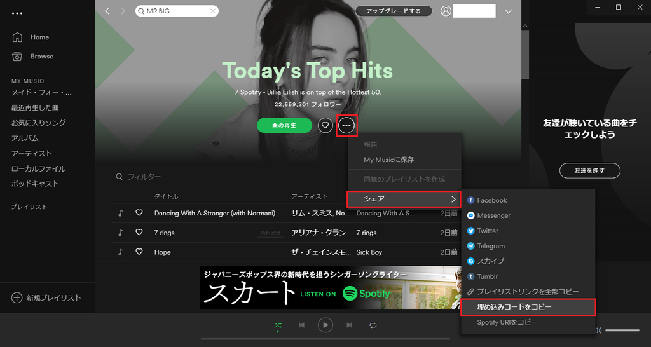Clear the MR.BIG search text
The image size is (651, 347).
213,11
